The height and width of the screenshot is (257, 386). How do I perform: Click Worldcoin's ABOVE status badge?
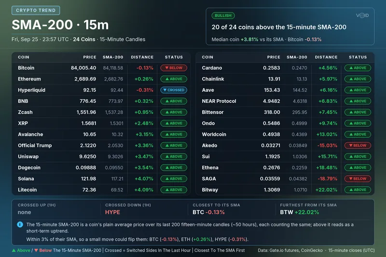click(x=358, y=134)
